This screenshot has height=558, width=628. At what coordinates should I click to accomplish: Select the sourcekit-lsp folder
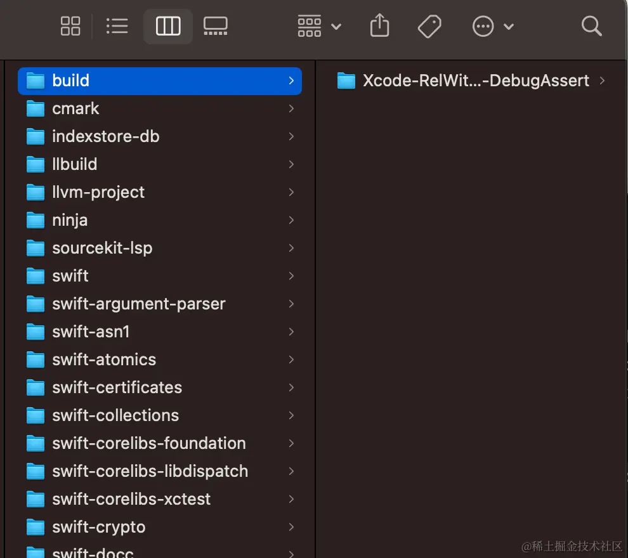(160, 248)
